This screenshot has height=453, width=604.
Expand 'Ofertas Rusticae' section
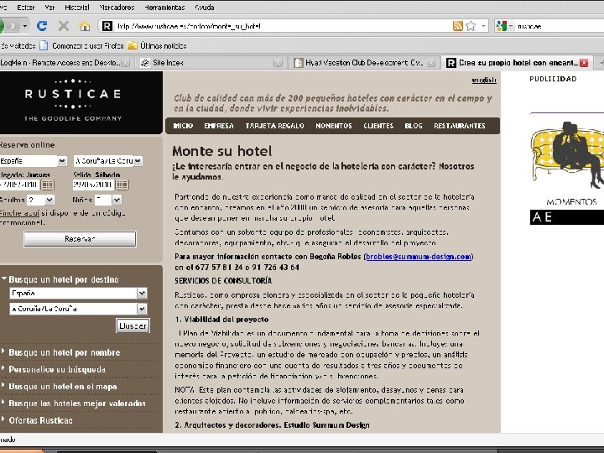click(x=40, y=420)
